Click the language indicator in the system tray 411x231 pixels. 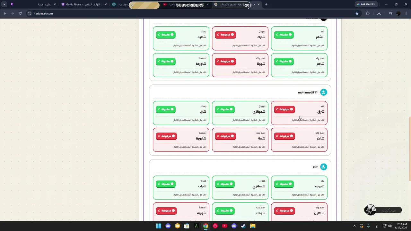pos(376,226)
